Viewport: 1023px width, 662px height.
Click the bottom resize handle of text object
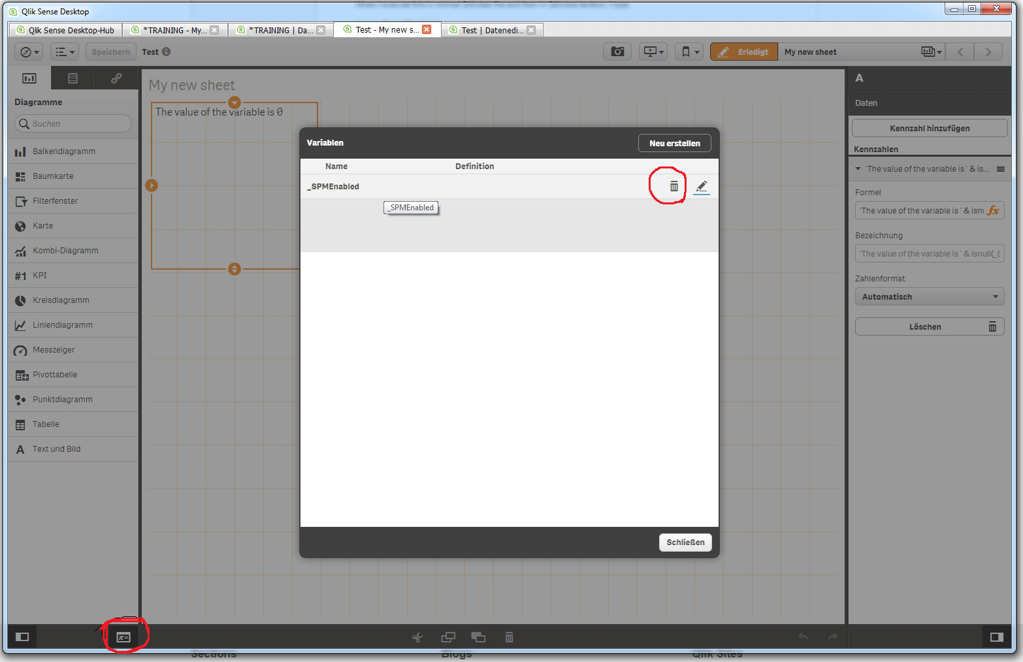pos(235,269)
